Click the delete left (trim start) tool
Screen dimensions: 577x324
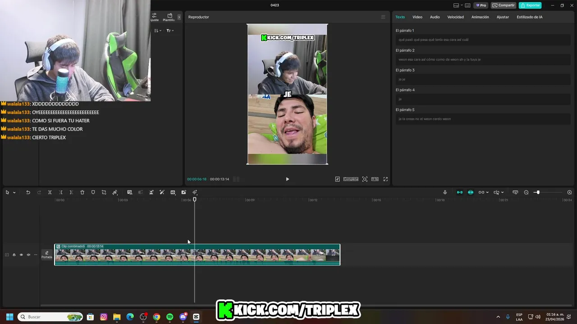[x=61, y=192]
